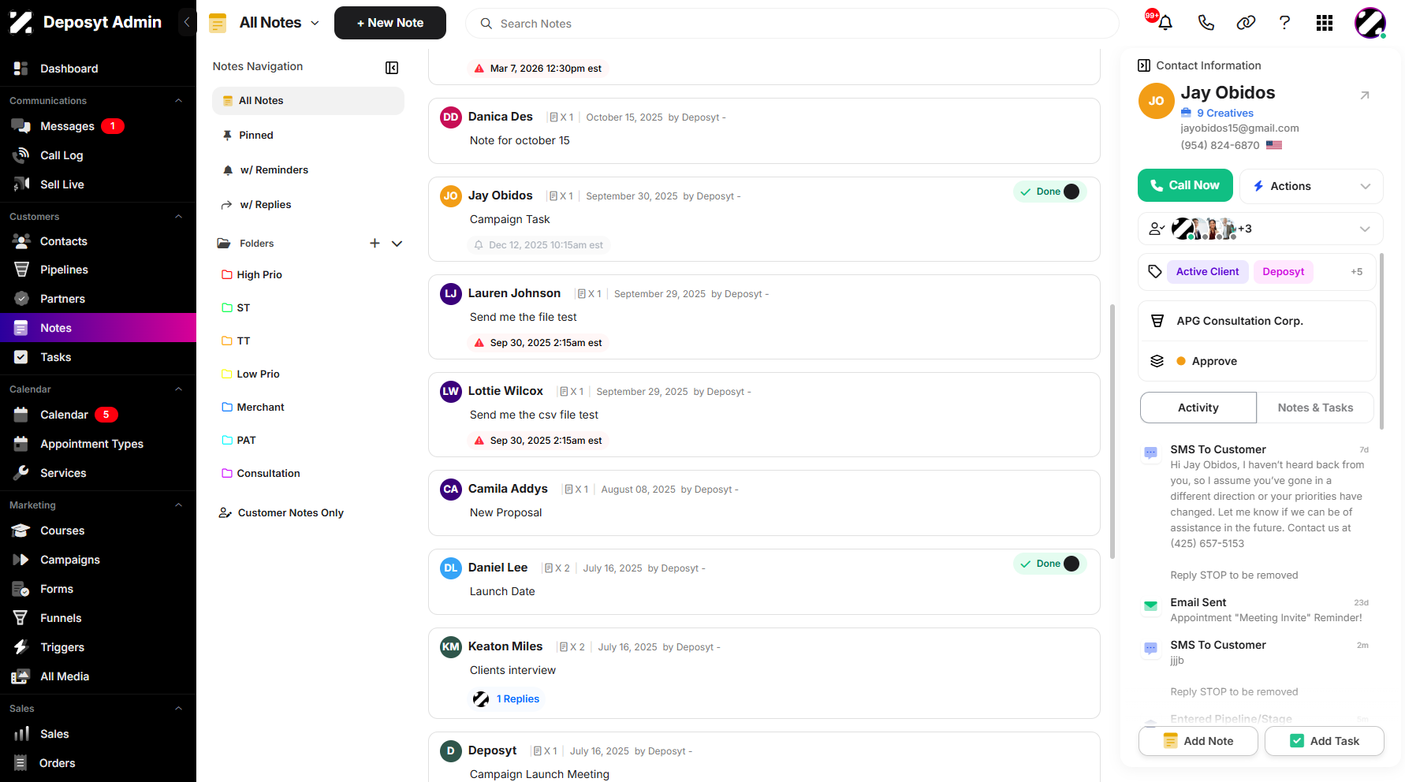Click the + New Note button
The width and height of the screenshot is (1405, 782).
[x=390, y=23]
